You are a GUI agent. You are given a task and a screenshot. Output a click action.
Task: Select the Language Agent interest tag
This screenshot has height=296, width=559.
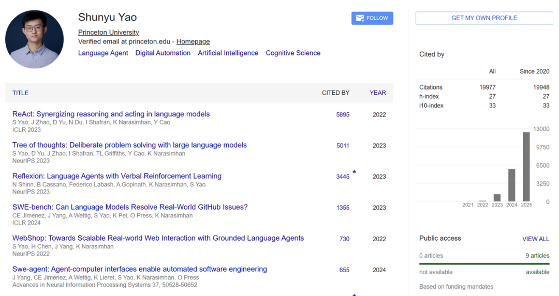point(103,53)
